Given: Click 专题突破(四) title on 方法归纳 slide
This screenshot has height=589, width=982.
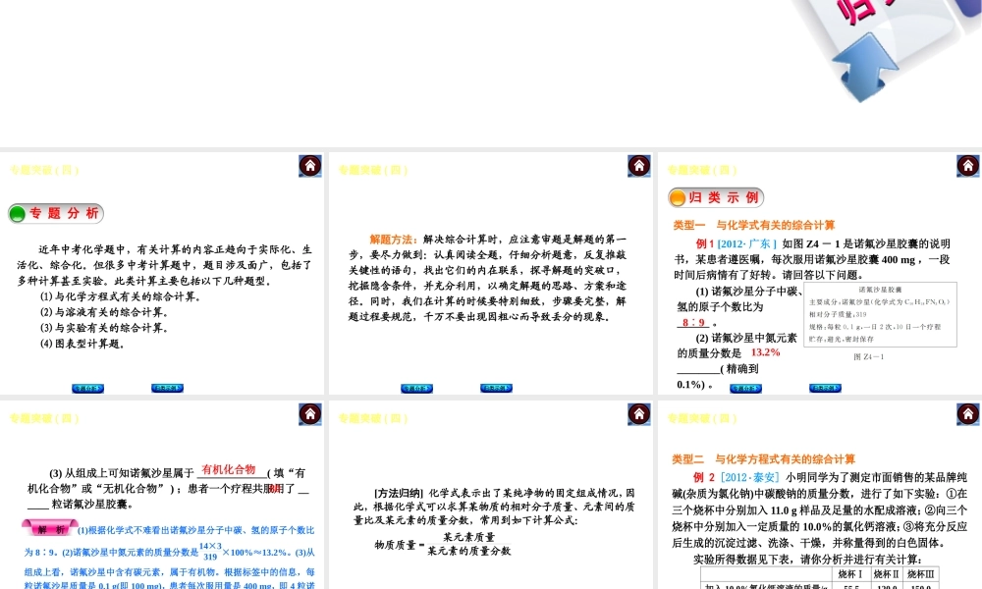Looking at the screenshot, I should [372, 418].
